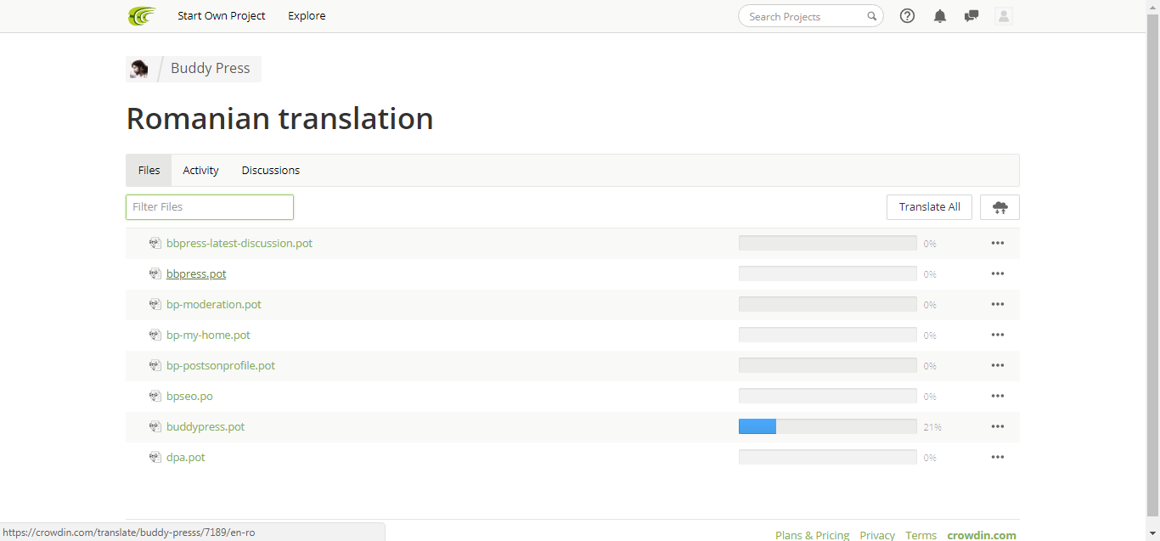Click the file icon beside bp-my-home.pot
1160x541 pixels.
tap(155, 335)
